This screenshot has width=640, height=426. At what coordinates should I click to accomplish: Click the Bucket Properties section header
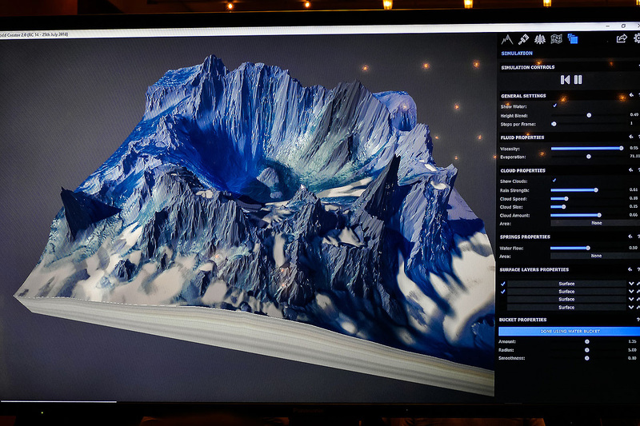coord(522,320)
